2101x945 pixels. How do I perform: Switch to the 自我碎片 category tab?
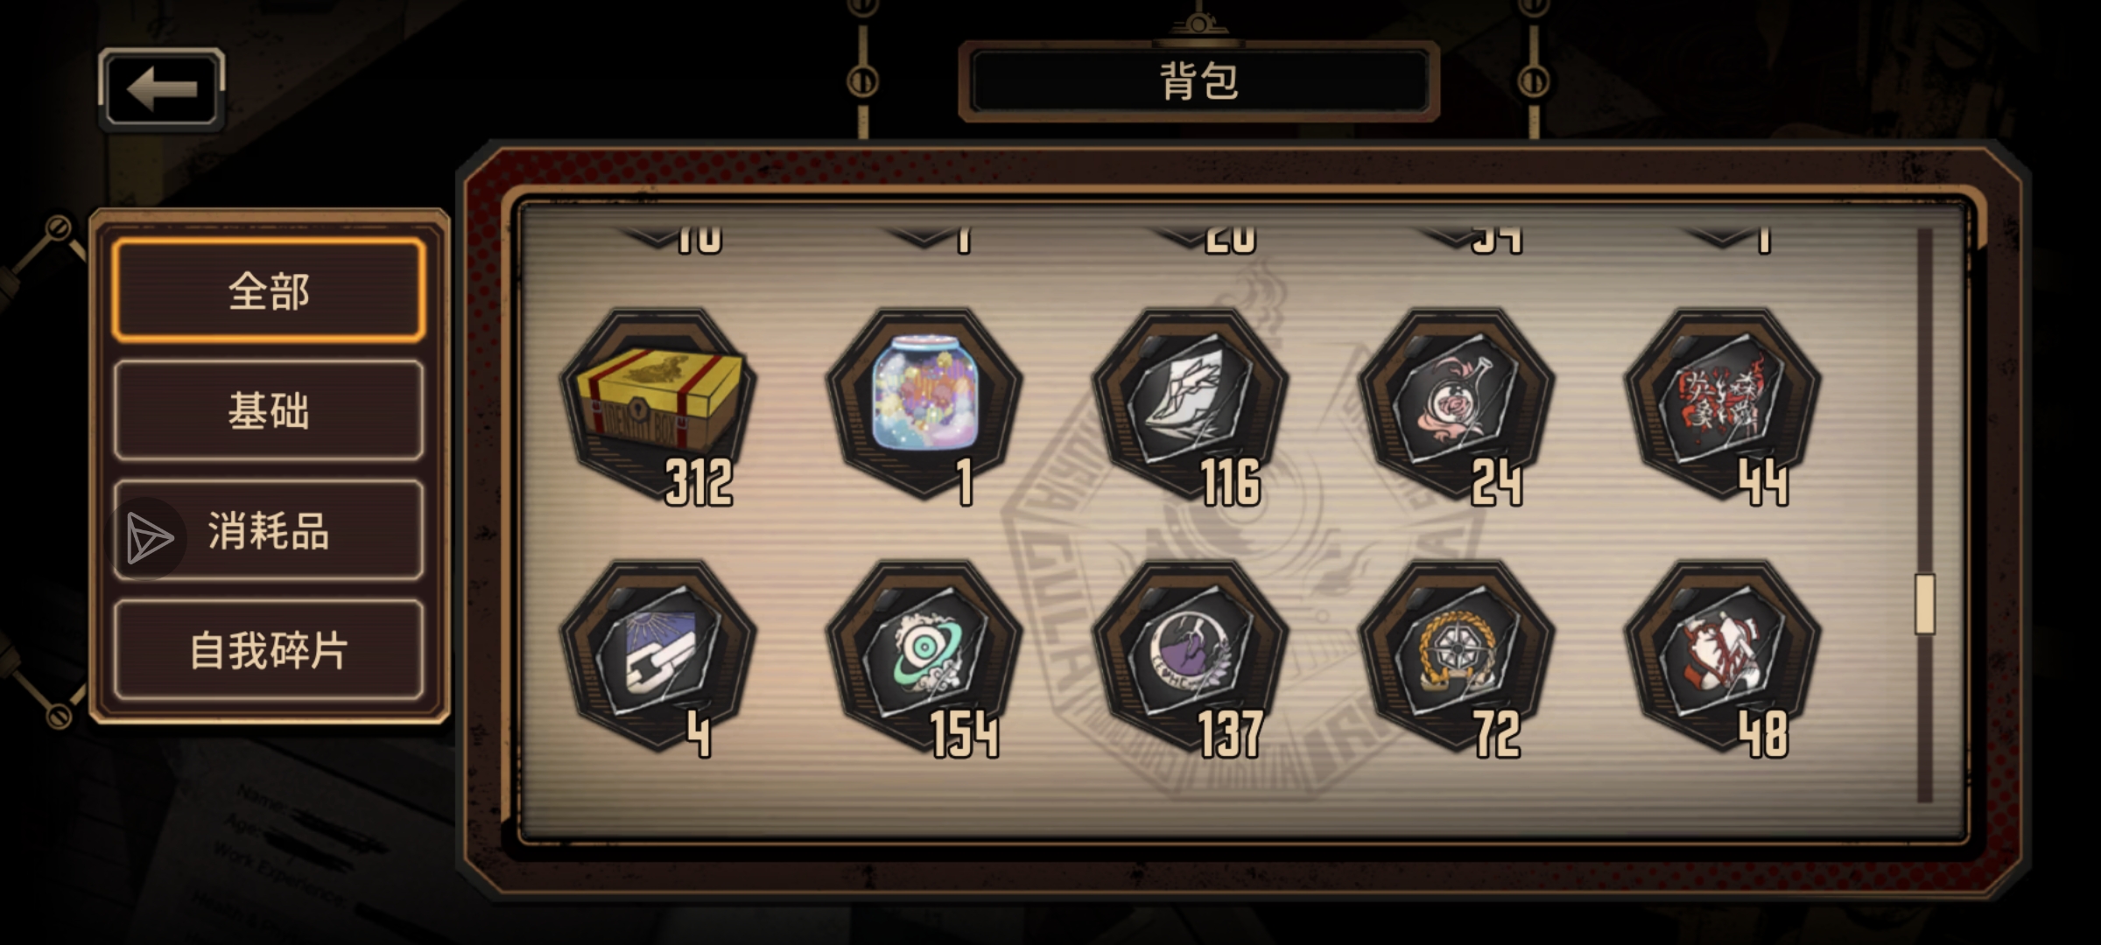[x=269, y=650]
